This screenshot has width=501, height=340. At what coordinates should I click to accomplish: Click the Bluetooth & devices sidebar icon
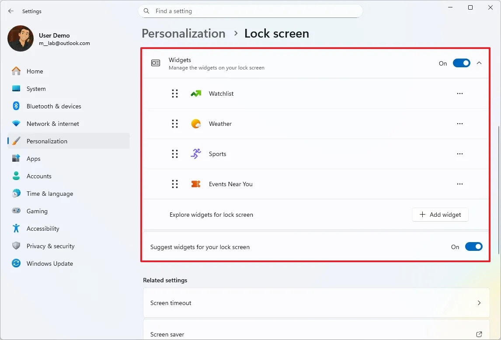(x=16, y=106)
